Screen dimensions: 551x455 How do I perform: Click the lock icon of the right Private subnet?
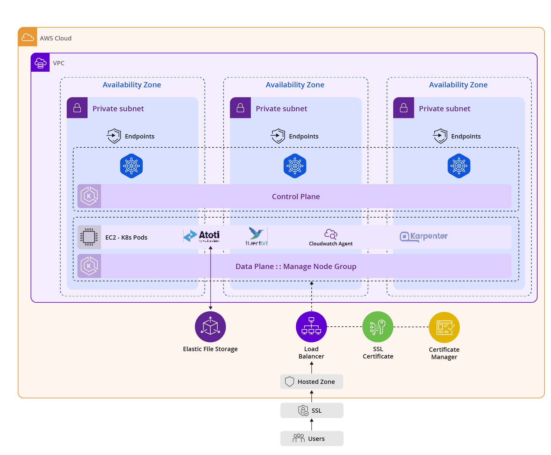click(403, 108)
